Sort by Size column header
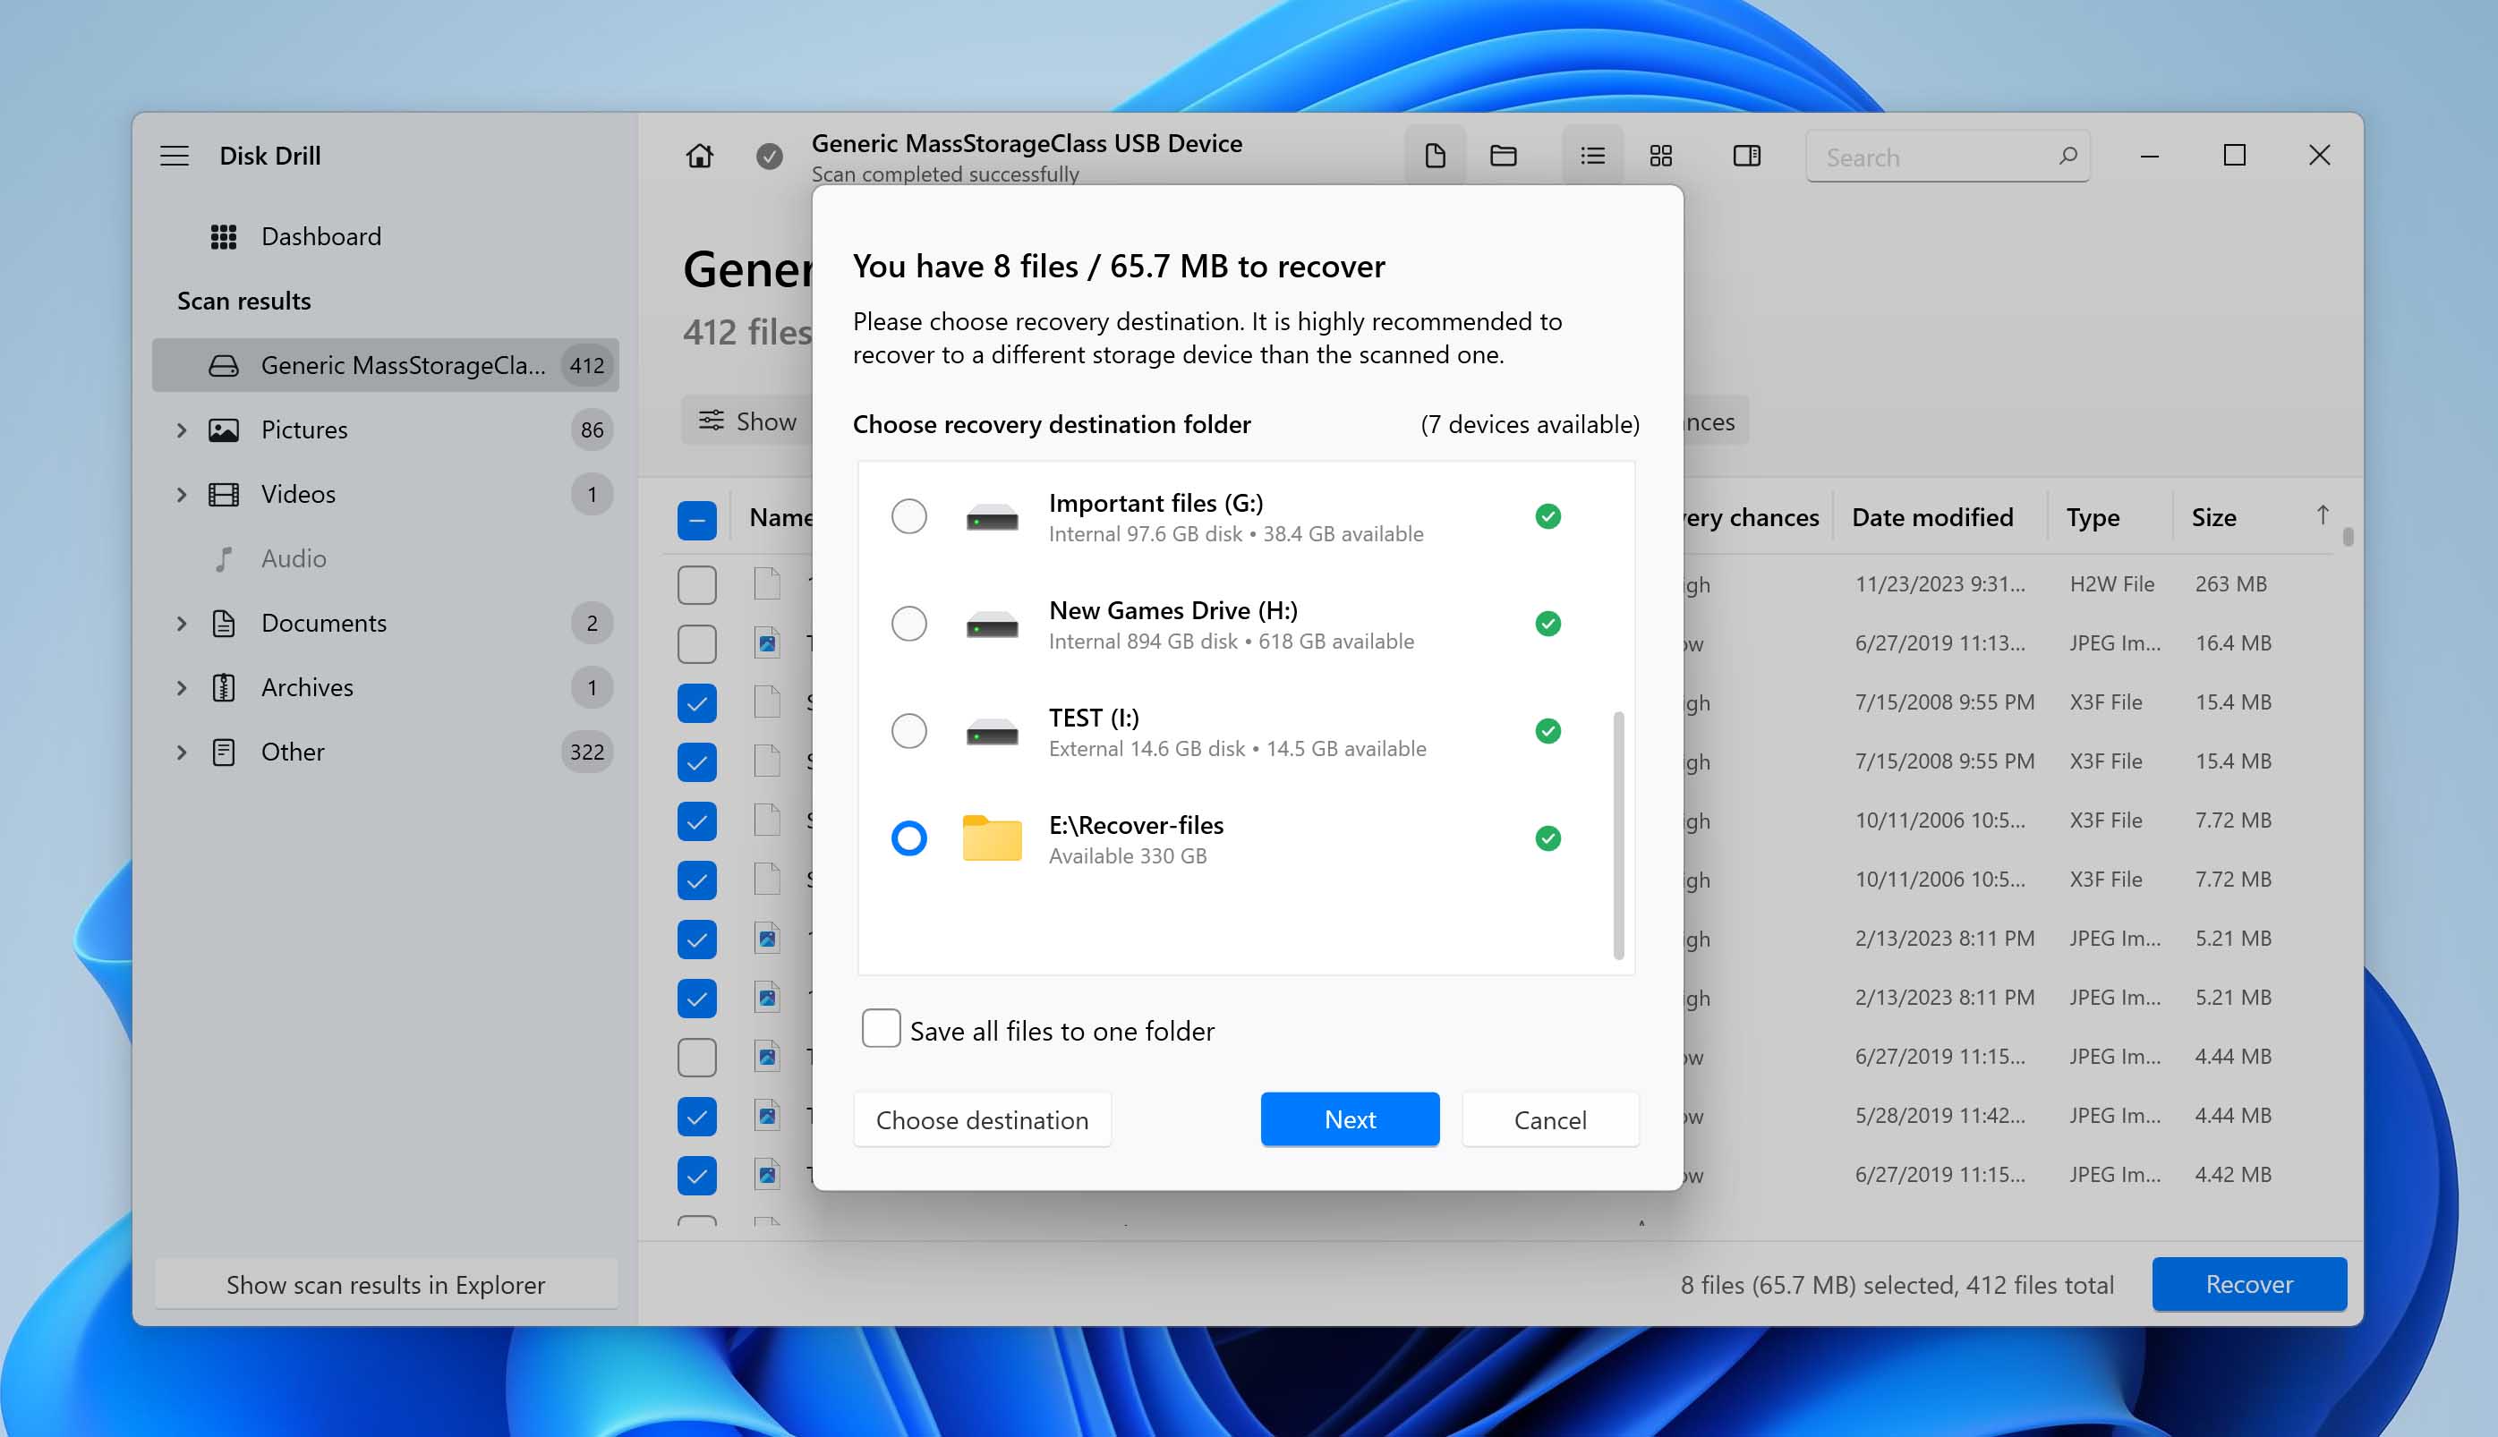Image resolution: width=2498 pixels, height=1437 pixels. point(2212,518)
